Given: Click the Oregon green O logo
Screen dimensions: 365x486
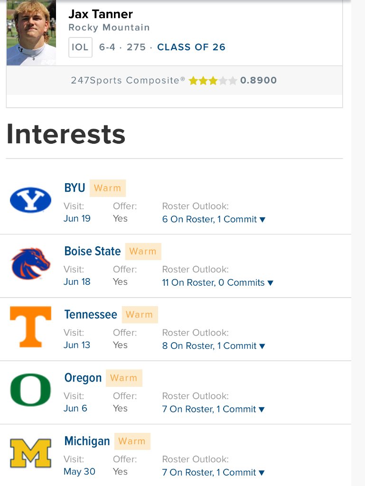Looking at the screenshot, I should tap(31, 390).
